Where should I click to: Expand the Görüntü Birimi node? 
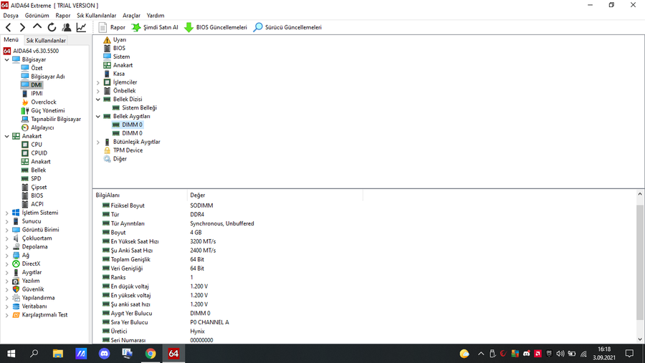point(6,230)
